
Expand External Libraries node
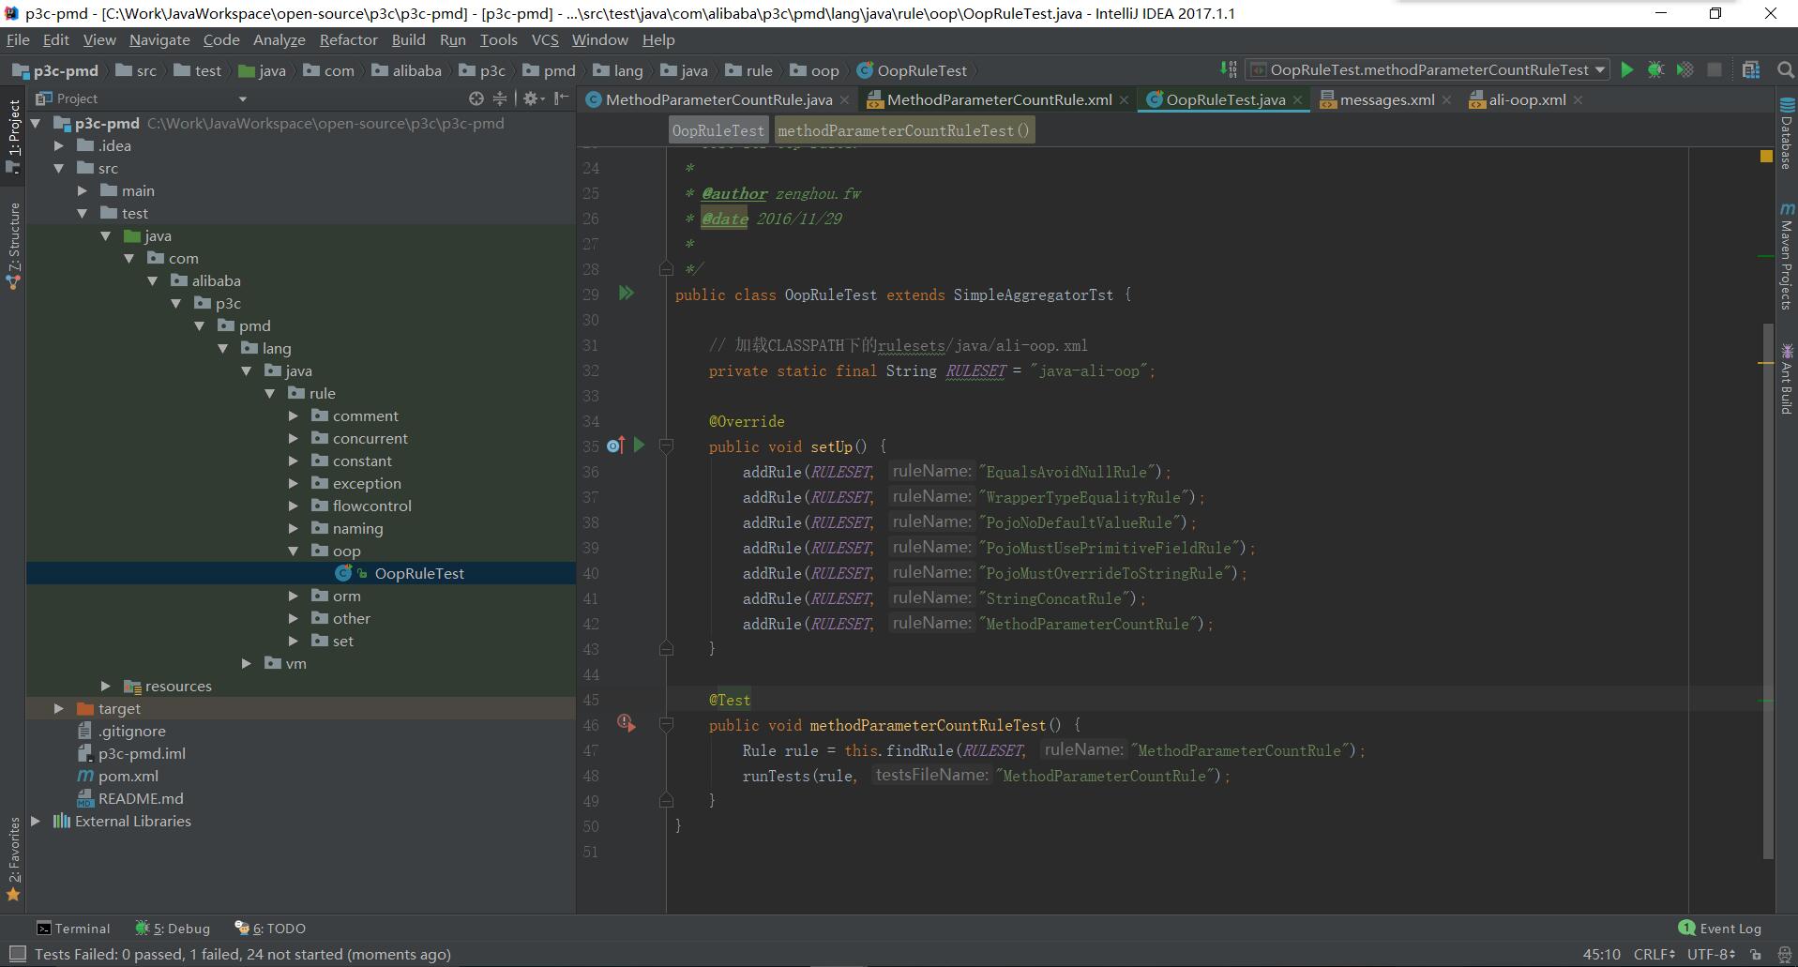click(36, 821)
